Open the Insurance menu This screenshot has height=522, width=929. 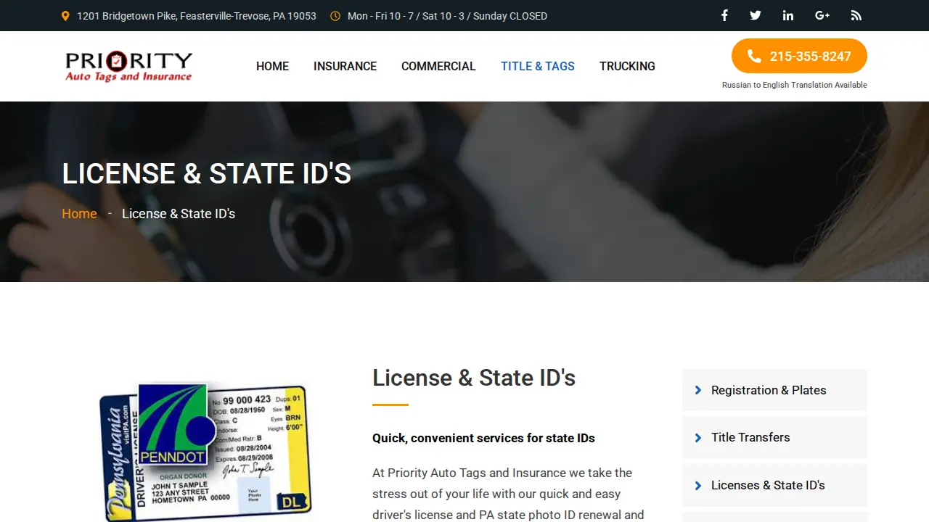click(345, 66)
